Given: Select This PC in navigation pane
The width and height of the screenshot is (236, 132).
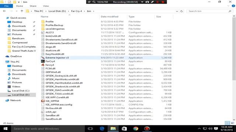Looking at the screenshot, I should pyautogui.click(x=15, y=62).
